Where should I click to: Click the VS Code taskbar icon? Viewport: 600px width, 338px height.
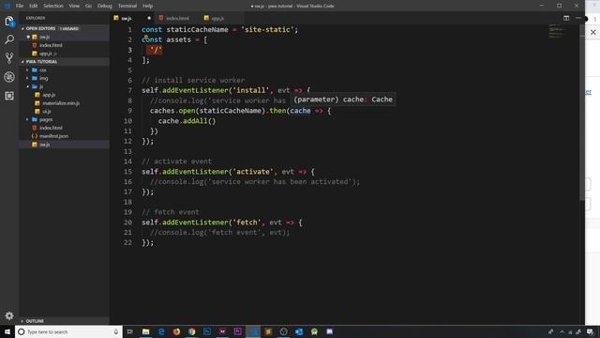tap(253, 331)
